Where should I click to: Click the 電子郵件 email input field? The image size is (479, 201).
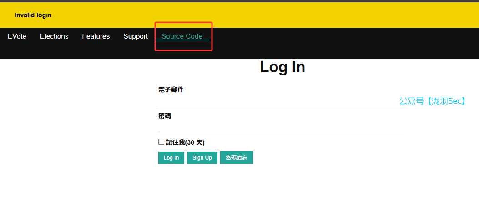coord(281,100)
